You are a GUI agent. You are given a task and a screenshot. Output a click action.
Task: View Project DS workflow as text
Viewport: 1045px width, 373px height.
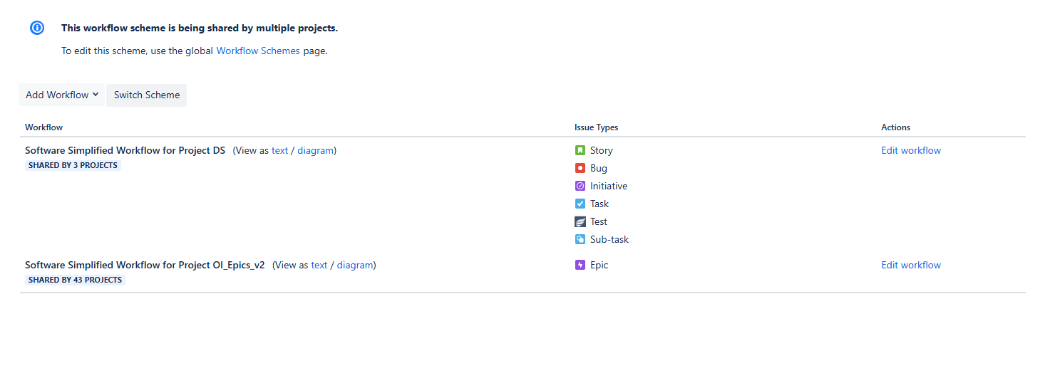[x=280, y=150]
